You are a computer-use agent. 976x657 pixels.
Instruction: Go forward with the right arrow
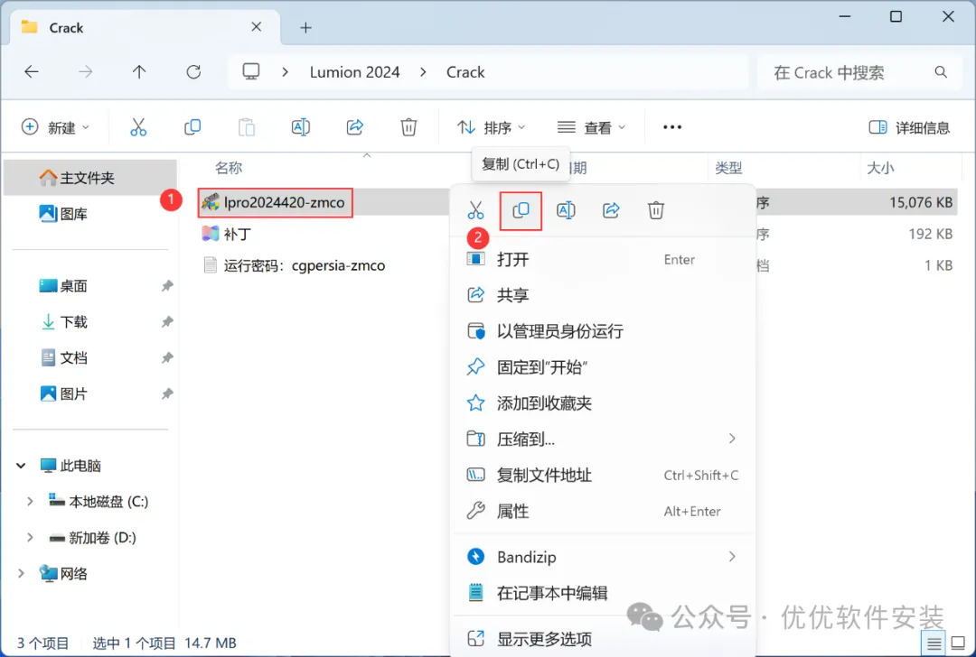point(85,72)
